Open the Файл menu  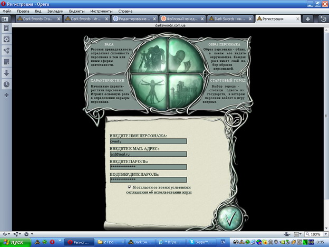pos(7,11)
